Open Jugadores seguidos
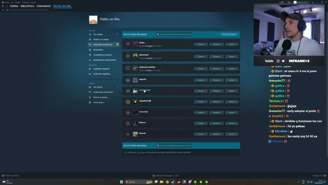328x185 pixels. [x=104, y=69]
